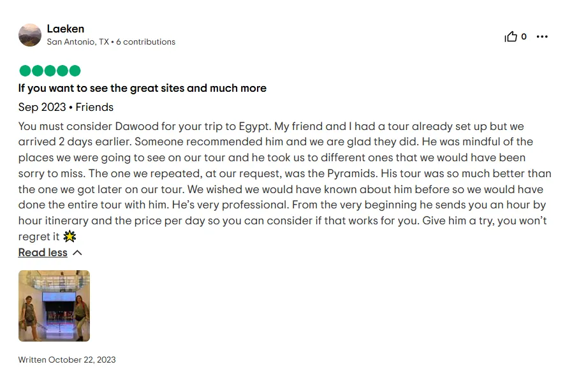Click the 'Read less' link
The width and height of the screenshot is (572, 369).
point(43,252)
